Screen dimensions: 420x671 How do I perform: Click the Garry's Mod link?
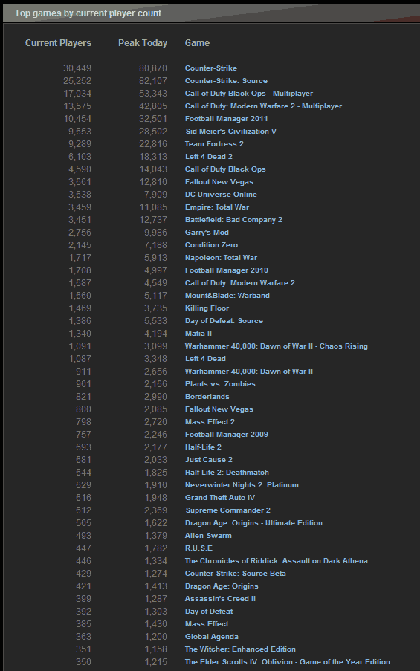click(207, 233)
